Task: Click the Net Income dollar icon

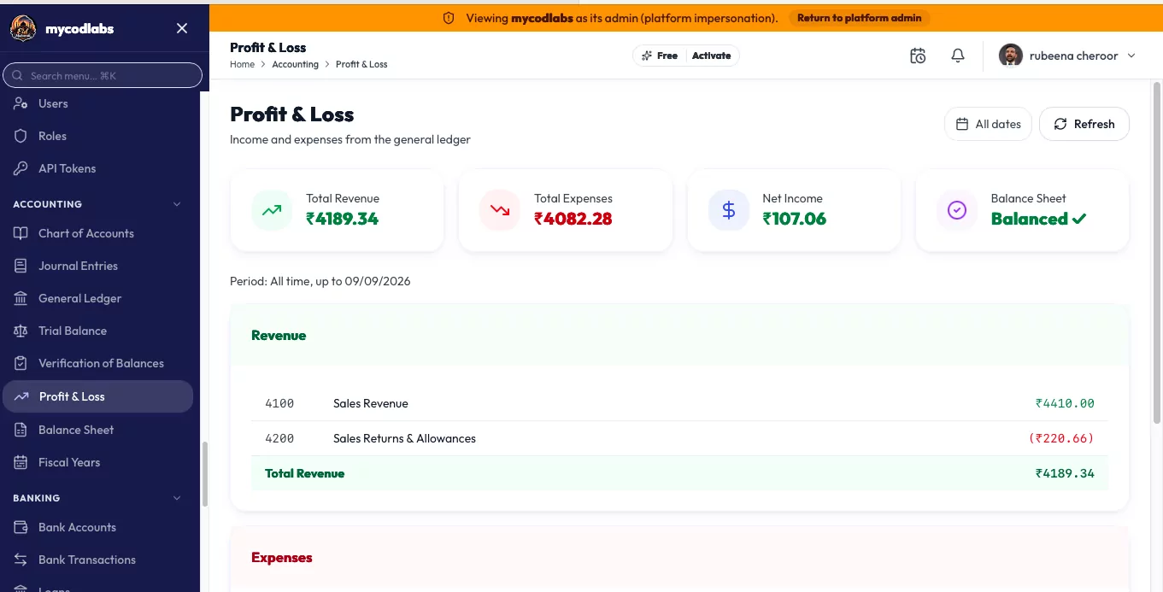Action: (729, 210)
